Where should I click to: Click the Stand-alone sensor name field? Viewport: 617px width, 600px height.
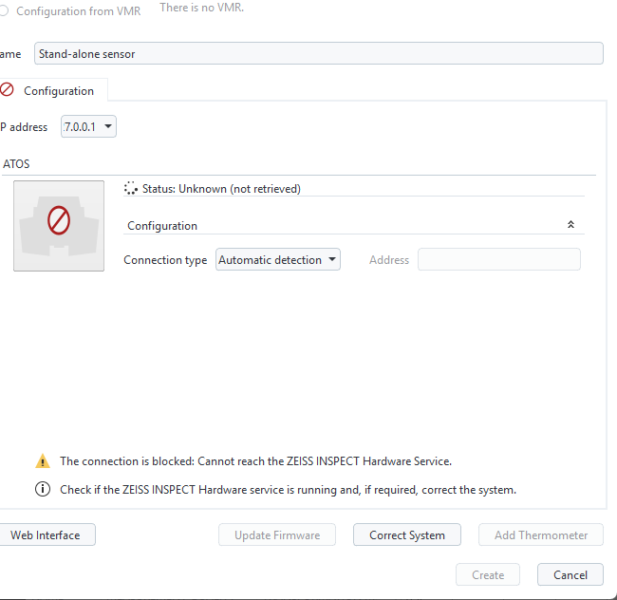point(319,53)
